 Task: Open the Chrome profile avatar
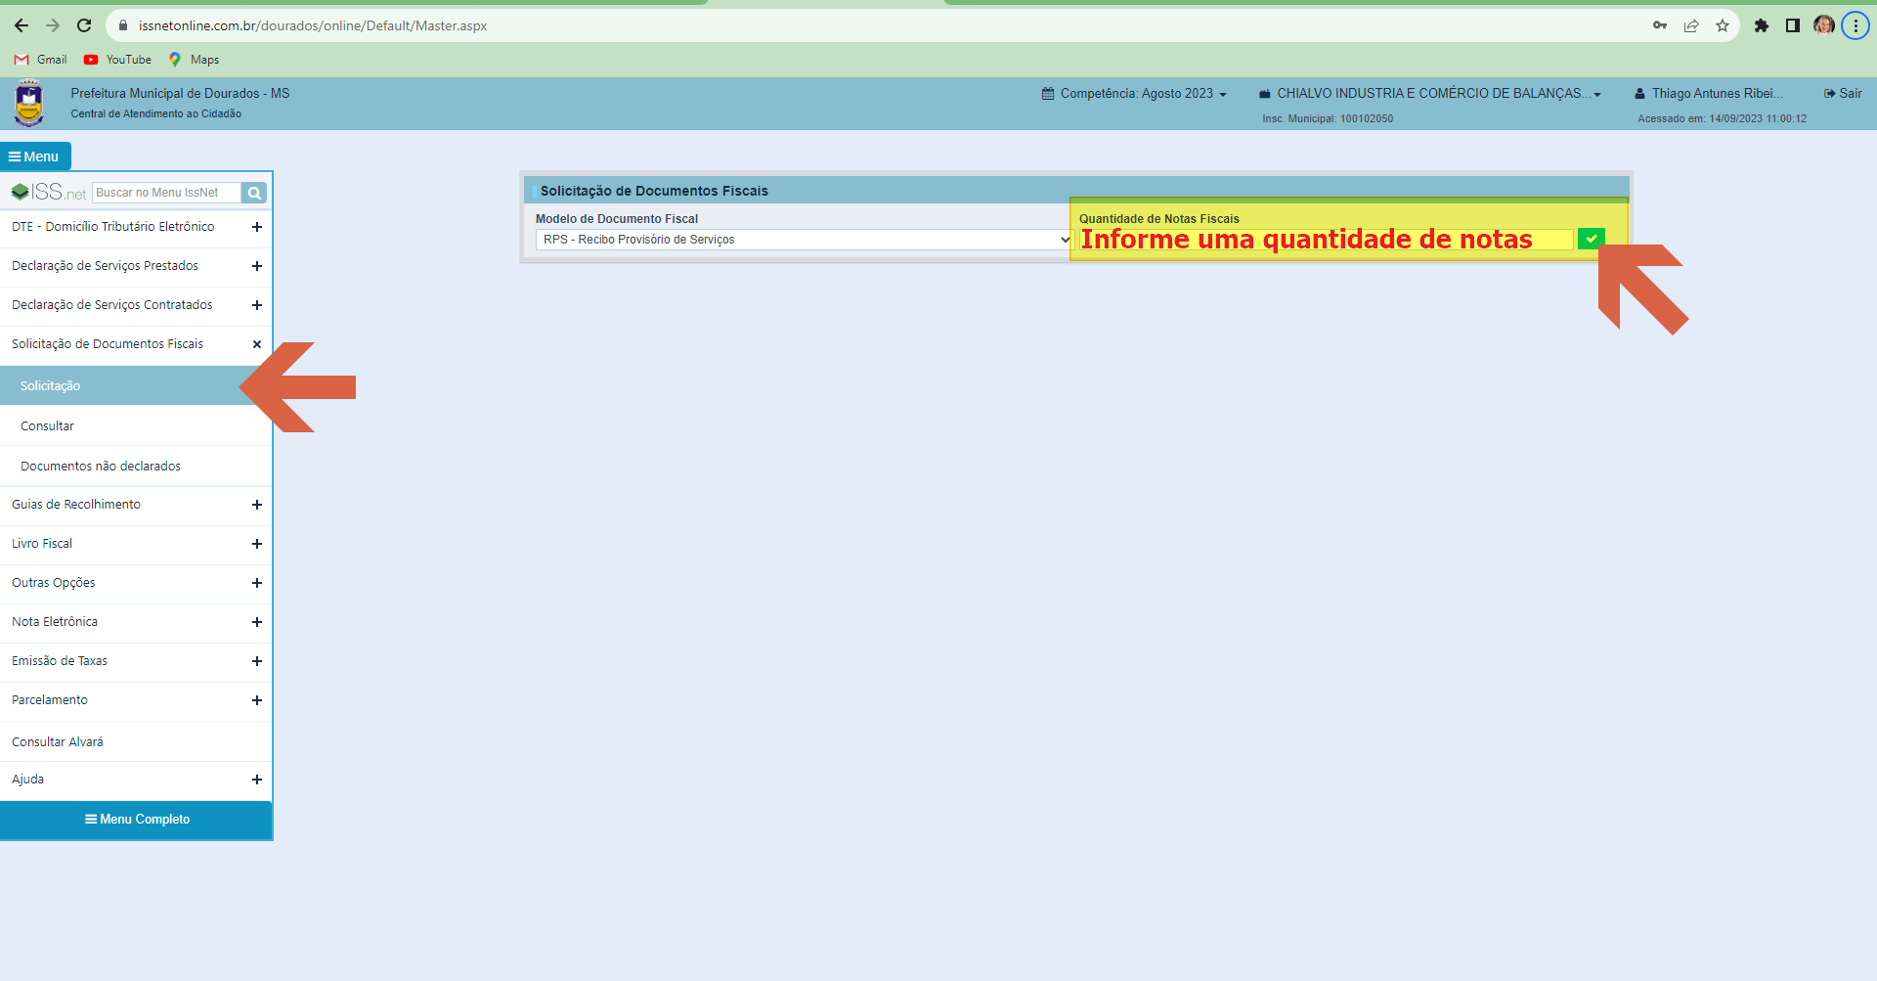(1823, 25)
